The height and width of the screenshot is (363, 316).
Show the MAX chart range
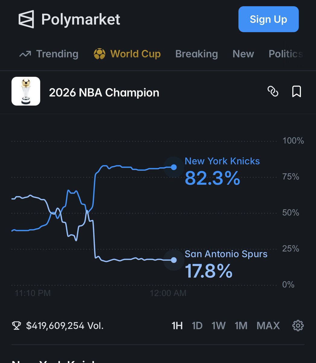[x=268, y=326]
